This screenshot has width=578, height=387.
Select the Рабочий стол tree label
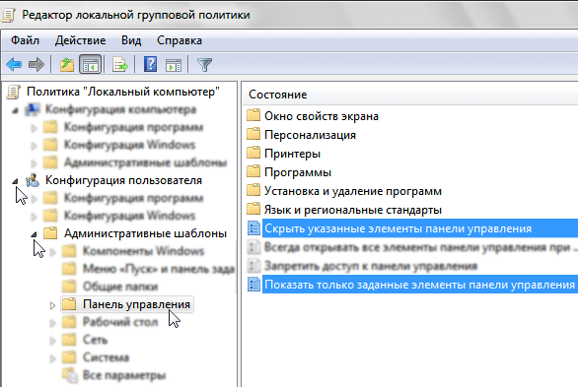coord(120,322)
